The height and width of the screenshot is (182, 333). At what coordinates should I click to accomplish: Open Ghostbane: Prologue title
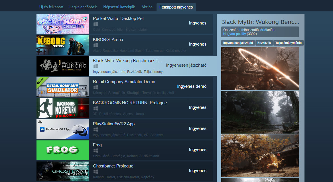pos(113,166)
